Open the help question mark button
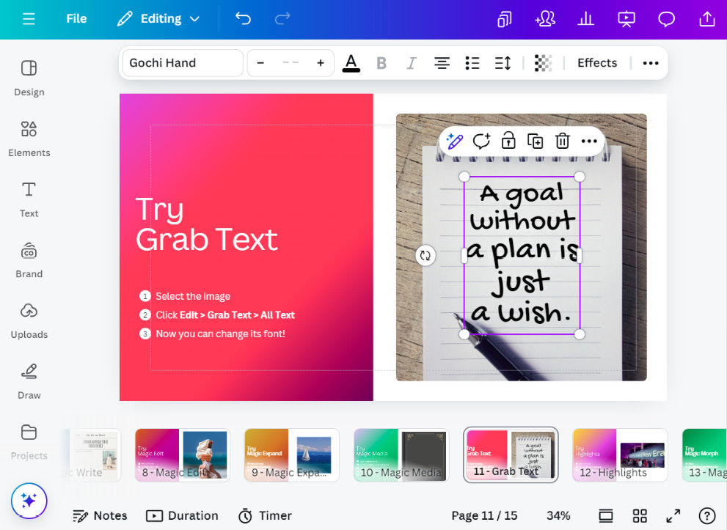Viewport: 727px width, 530px height. click(x=707, y=515)
